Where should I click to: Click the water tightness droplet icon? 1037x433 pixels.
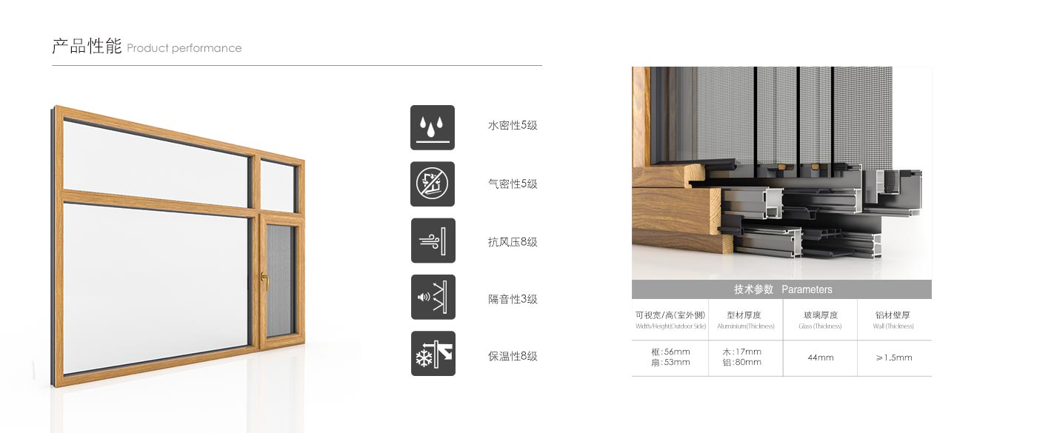433,127
